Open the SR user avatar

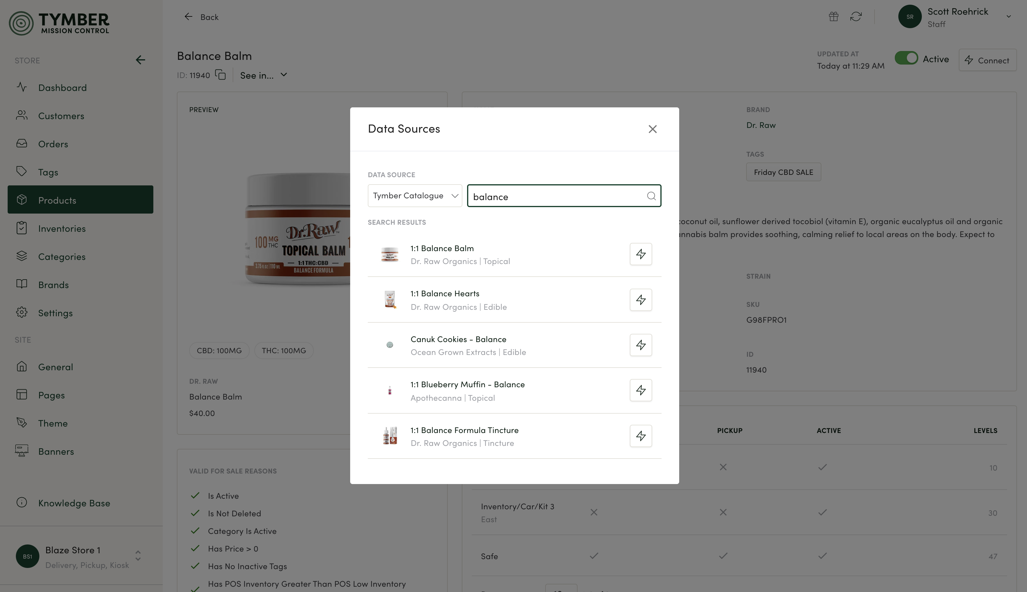[x=909, y=17]
